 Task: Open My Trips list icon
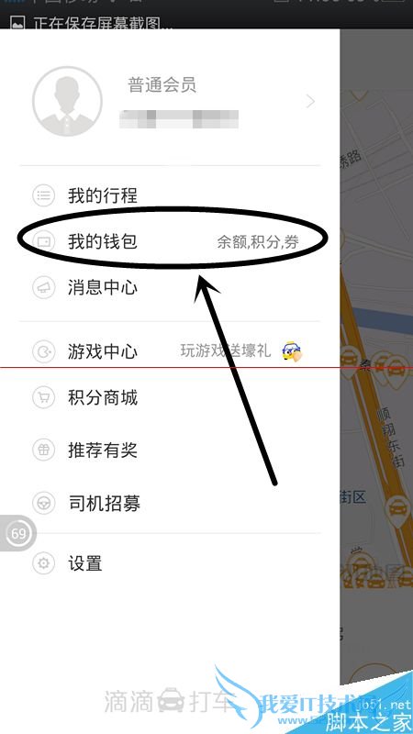pos(43,195)
